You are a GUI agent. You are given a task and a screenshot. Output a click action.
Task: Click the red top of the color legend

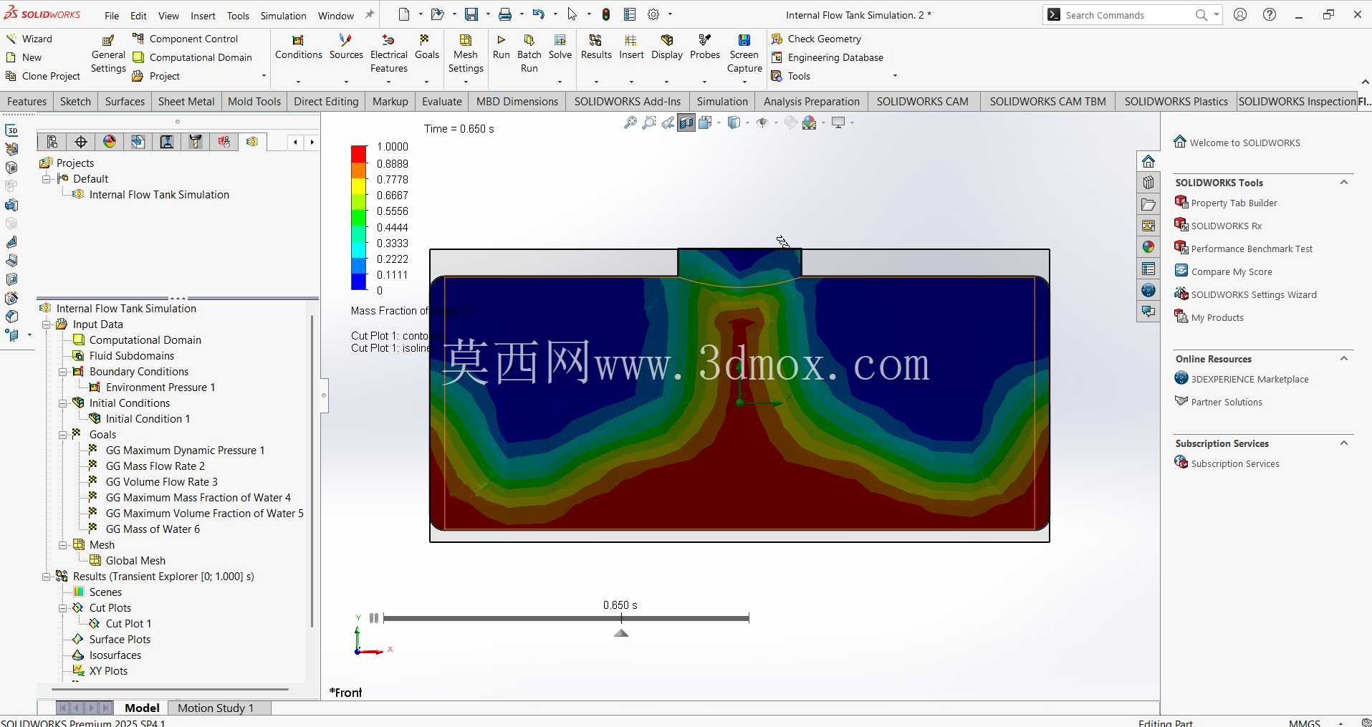359,153
